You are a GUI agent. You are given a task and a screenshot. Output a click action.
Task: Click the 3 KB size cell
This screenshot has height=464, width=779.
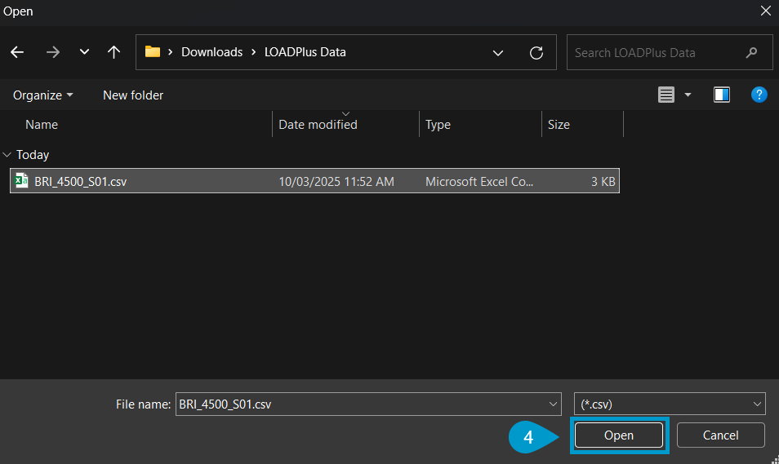point(603,182)
